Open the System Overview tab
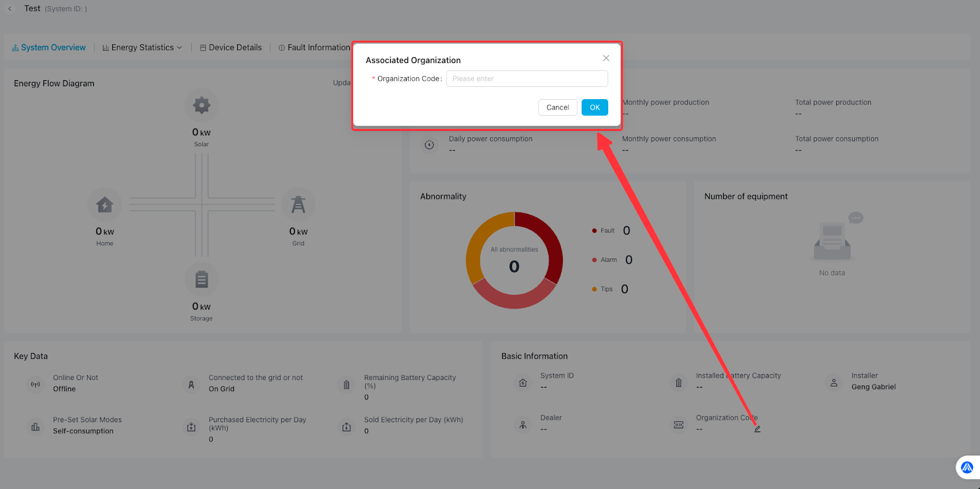The height and width of the screenshot is (489, 980). tap(49, 48)
